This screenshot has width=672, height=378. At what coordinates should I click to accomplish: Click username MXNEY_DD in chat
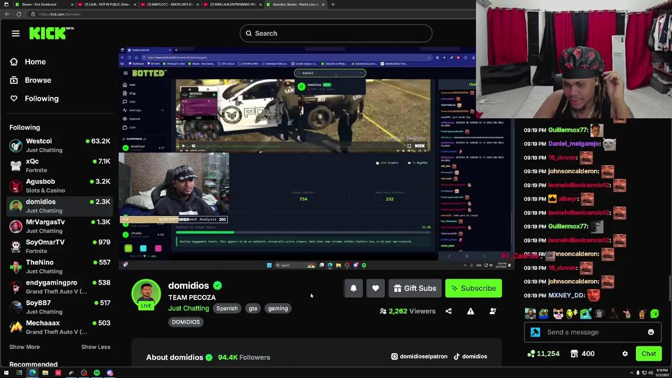pyautogui.click(x=566, y=296)
